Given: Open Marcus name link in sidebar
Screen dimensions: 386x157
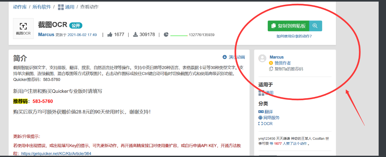Looking at the screenshot, I should [x=277, y=57].
